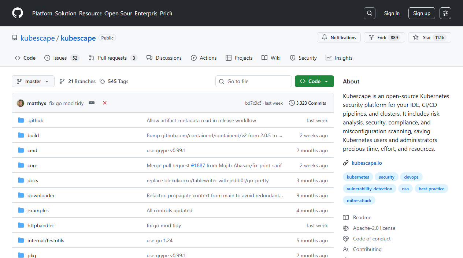
Task: Open the Security tab
Action: point(303,58)
